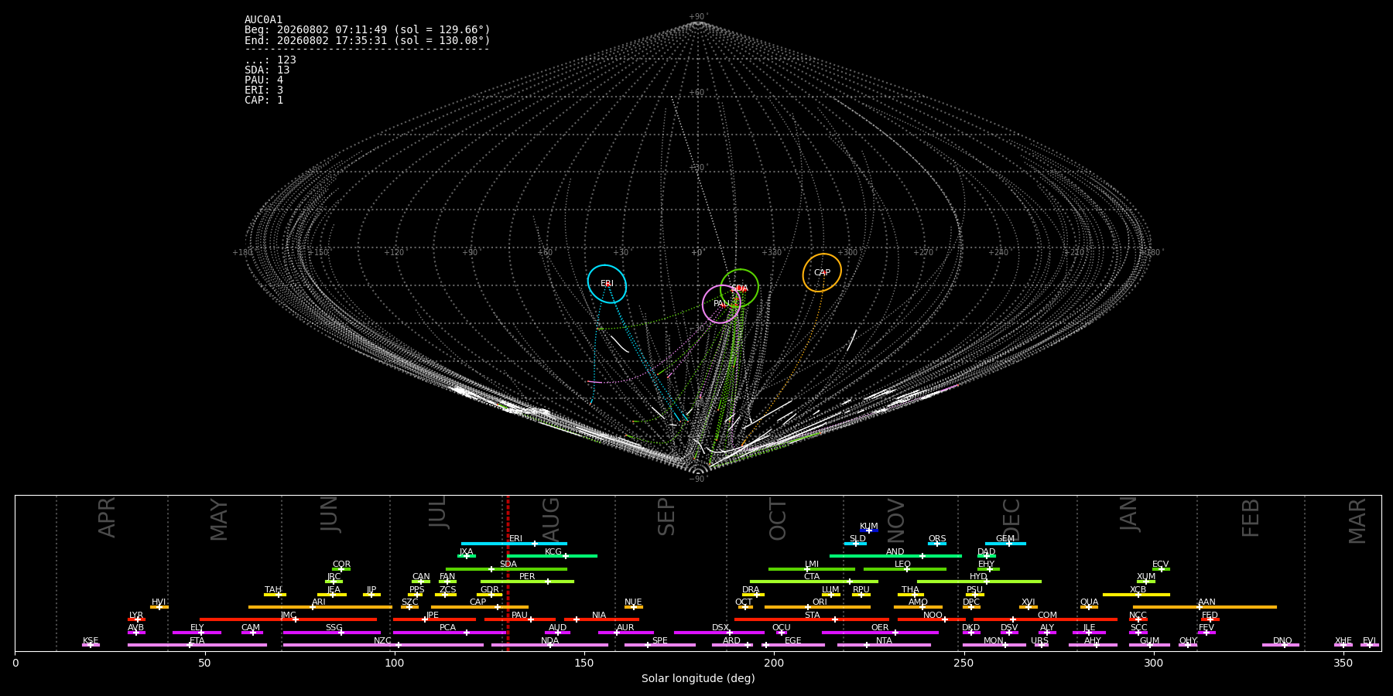Click the ERI radiant circle on sky map
The width and height of the screenshot is (1393, 696).
tap(607, 284)
